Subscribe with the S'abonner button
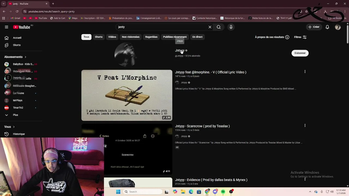The width and height of the screenshot is (349, 196). tap(300, 53)
